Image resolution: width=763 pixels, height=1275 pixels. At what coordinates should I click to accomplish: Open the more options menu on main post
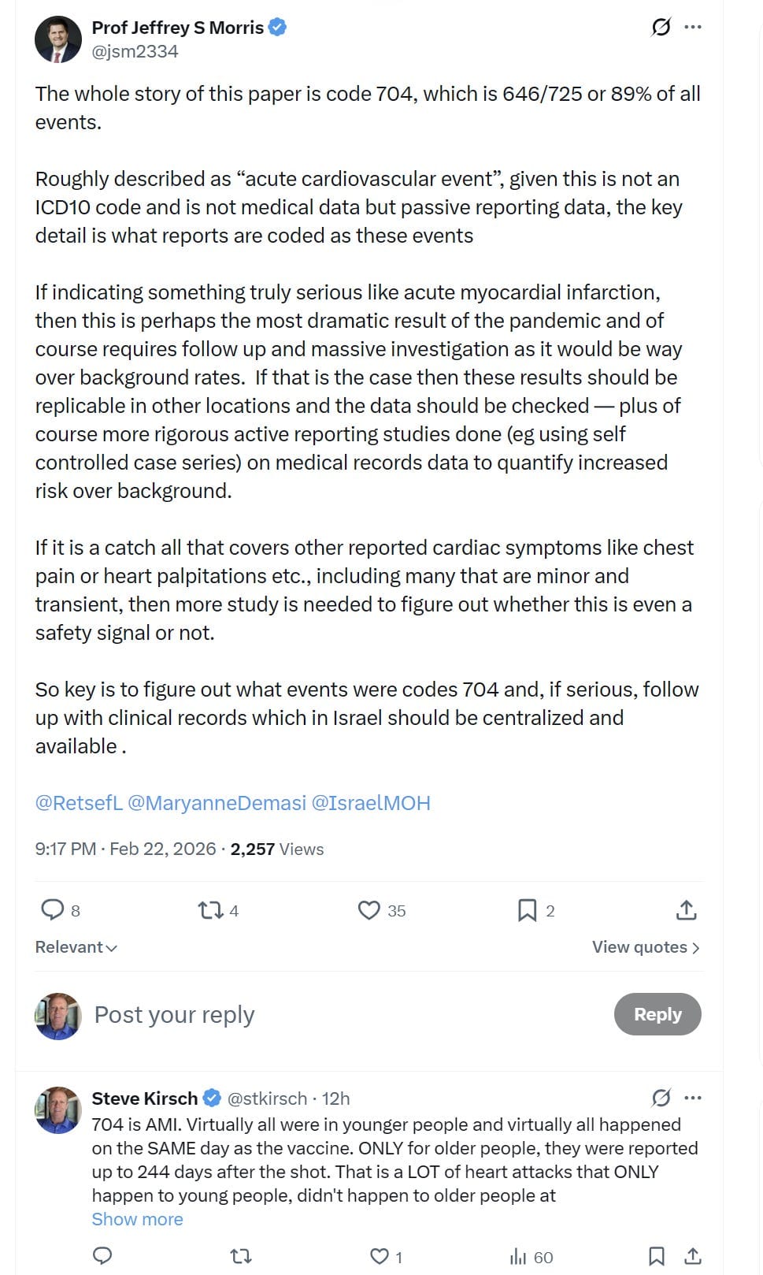coord(693,28)
